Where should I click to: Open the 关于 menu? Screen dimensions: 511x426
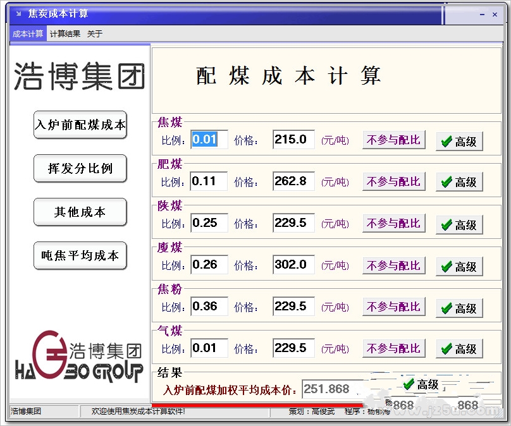[95, 34]
